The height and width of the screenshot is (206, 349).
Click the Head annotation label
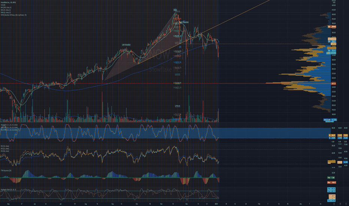coord(175,10)
